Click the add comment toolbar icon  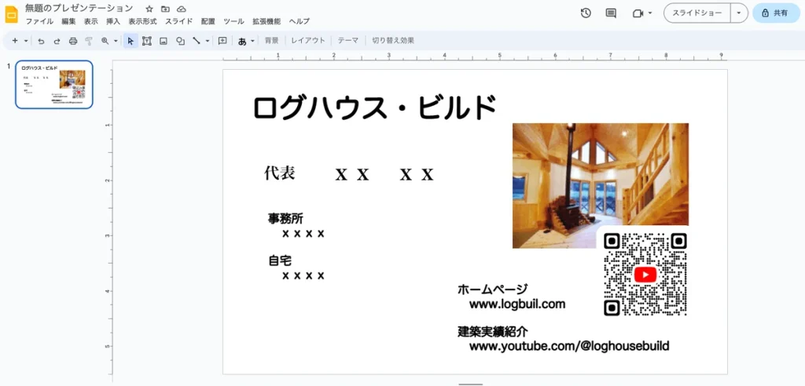[x=222, y=41]
